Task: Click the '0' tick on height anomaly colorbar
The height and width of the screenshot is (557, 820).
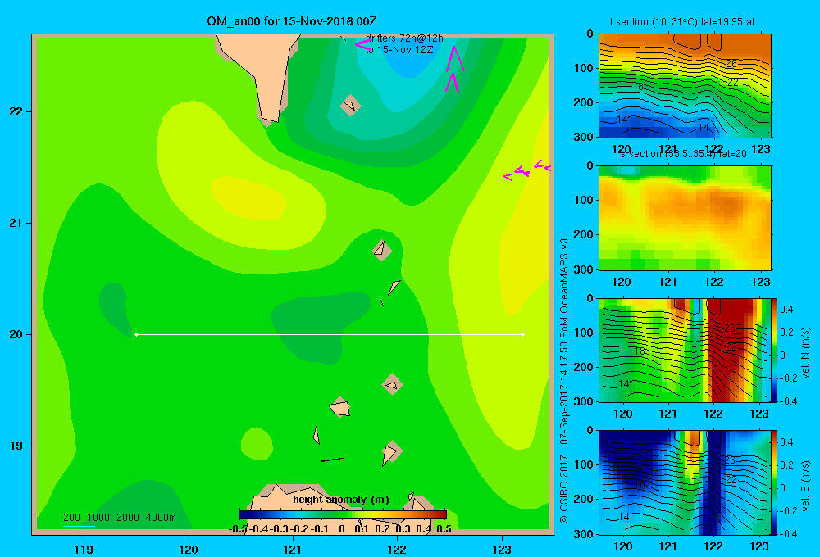Action: click(341, 528)
